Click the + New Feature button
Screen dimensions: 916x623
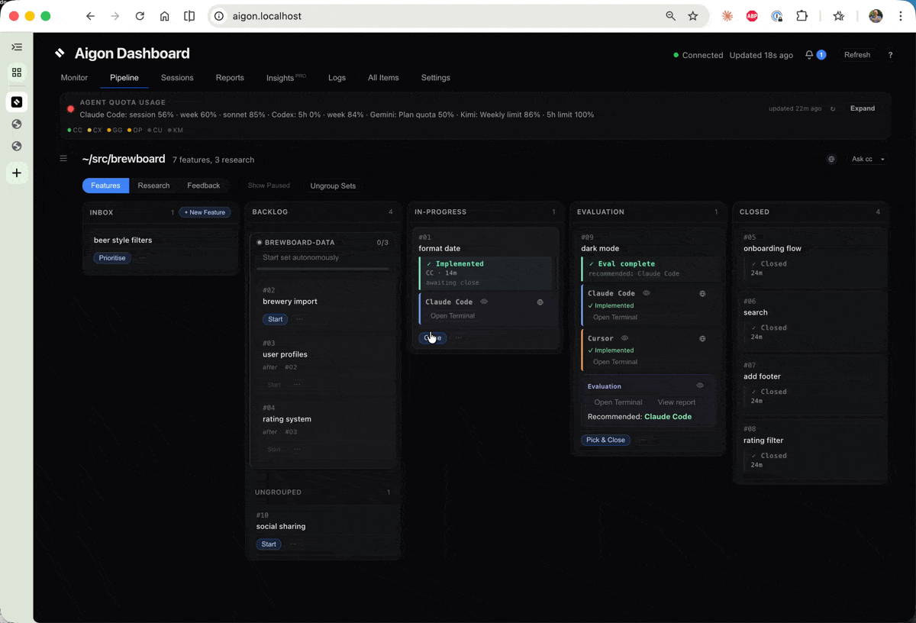tap(205, 212)
